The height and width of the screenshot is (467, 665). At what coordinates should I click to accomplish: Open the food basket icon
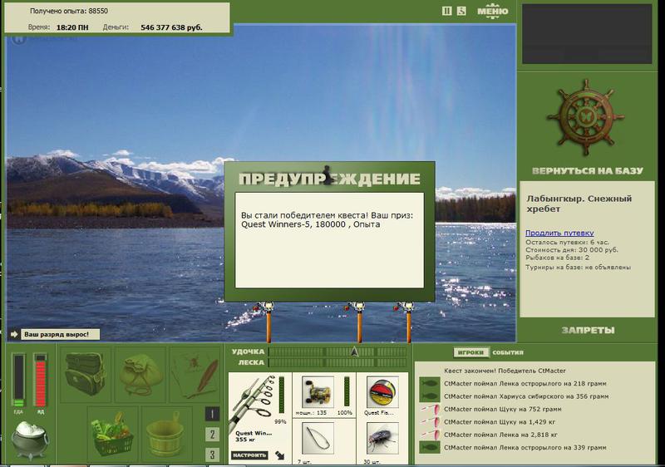[112, 434]
